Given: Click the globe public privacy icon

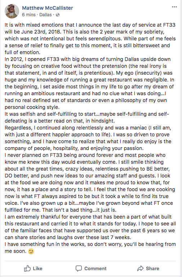Looking at the screenshot, I should pos(58,15).
